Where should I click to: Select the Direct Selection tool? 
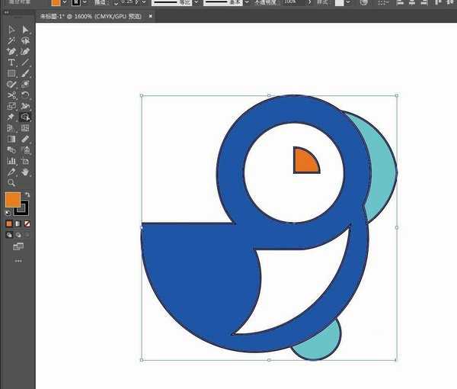(x=25, y=30)
